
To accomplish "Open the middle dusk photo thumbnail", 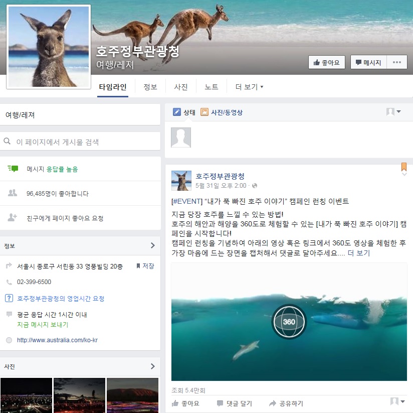I will (x=79, y=395).
